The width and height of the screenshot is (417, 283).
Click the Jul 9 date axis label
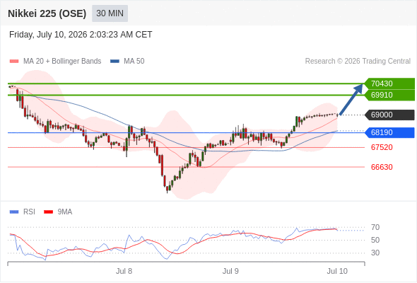(230, 271)
